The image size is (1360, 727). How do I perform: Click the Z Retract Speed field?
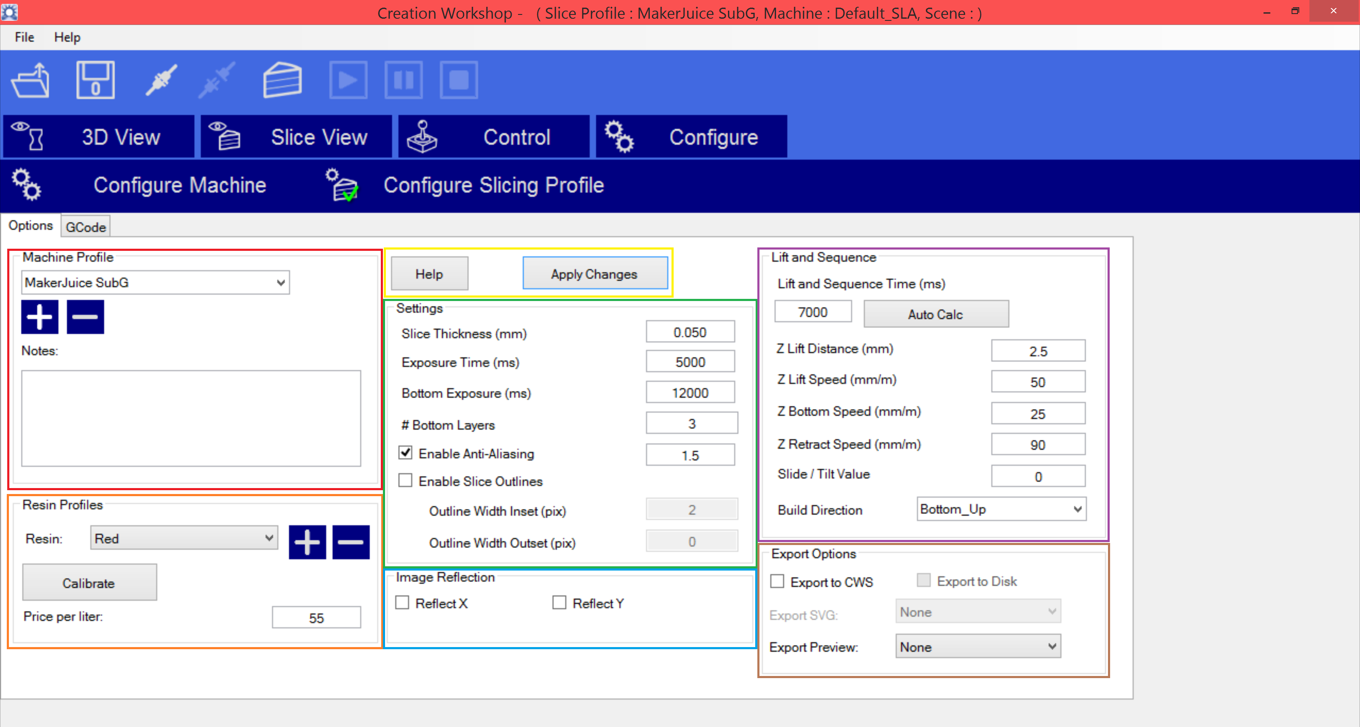click(1038, 444)
